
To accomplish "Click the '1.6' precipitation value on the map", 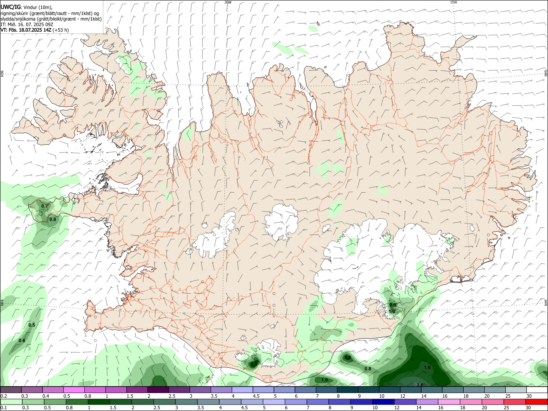I will pos(427,367).
